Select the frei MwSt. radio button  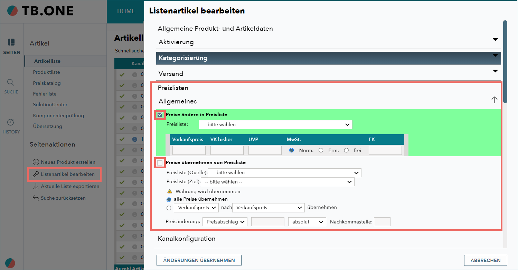tap(346, 150)
